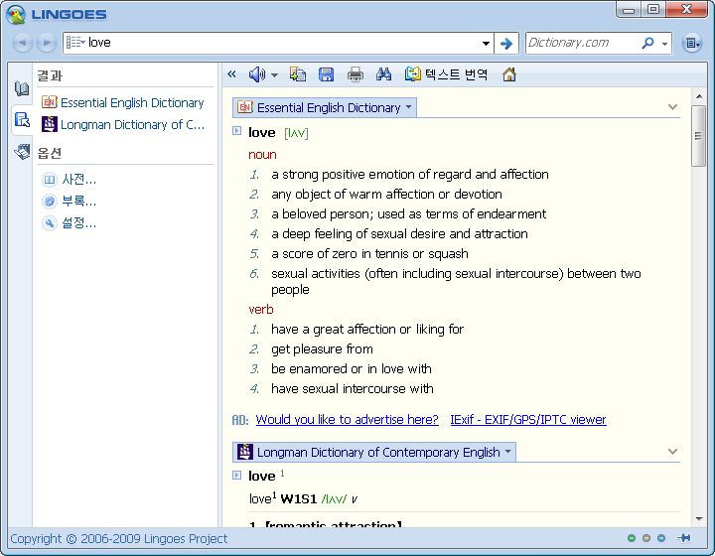The image size is (715, 556).
Task: Open the 설정... option
Action: (69, 222)
